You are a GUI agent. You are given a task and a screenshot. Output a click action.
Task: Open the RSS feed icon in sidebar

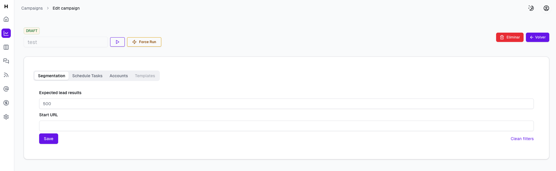(6, 75)
